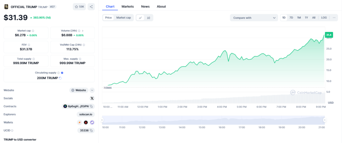
Task: Click the info icon next to Total supply
Action: tap(34, 59)
